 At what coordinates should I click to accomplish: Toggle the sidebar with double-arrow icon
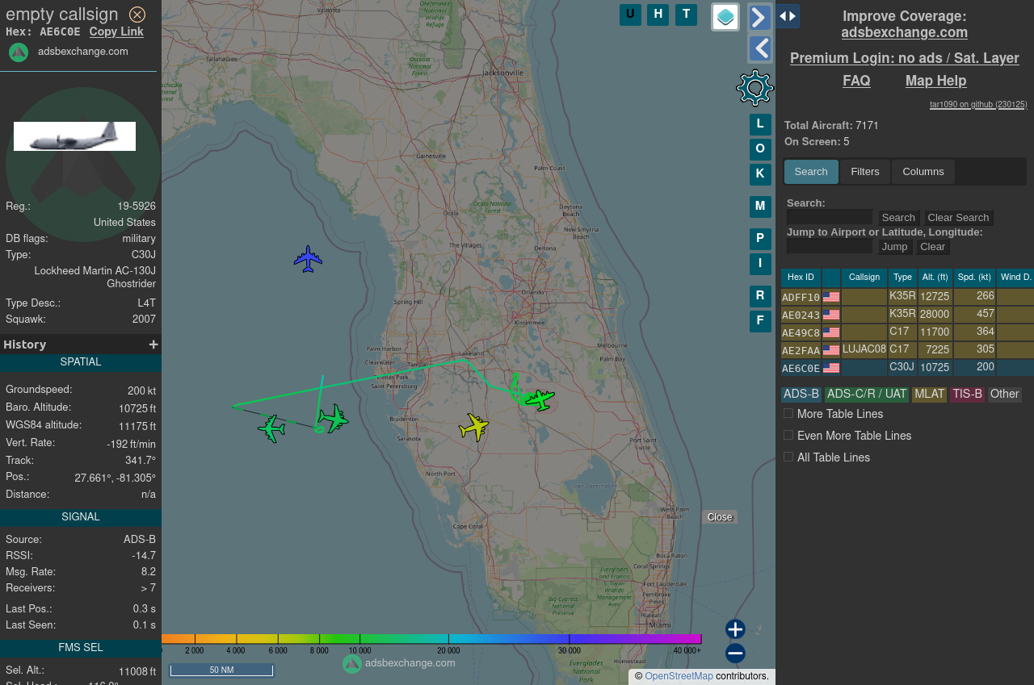[x=788, y=16]
